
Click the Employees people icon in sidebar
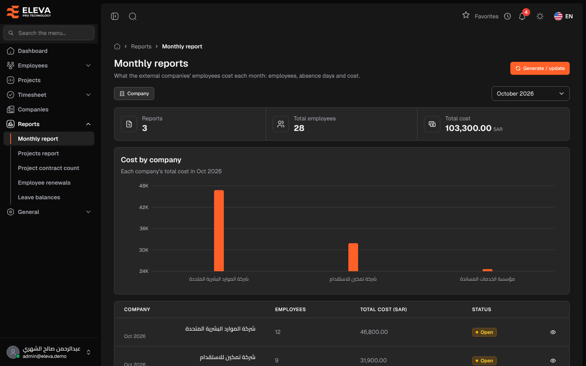(11, 65)
